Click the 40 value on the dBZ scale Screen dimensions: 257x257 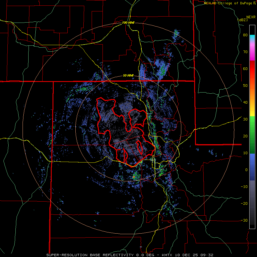click(245, 103)
